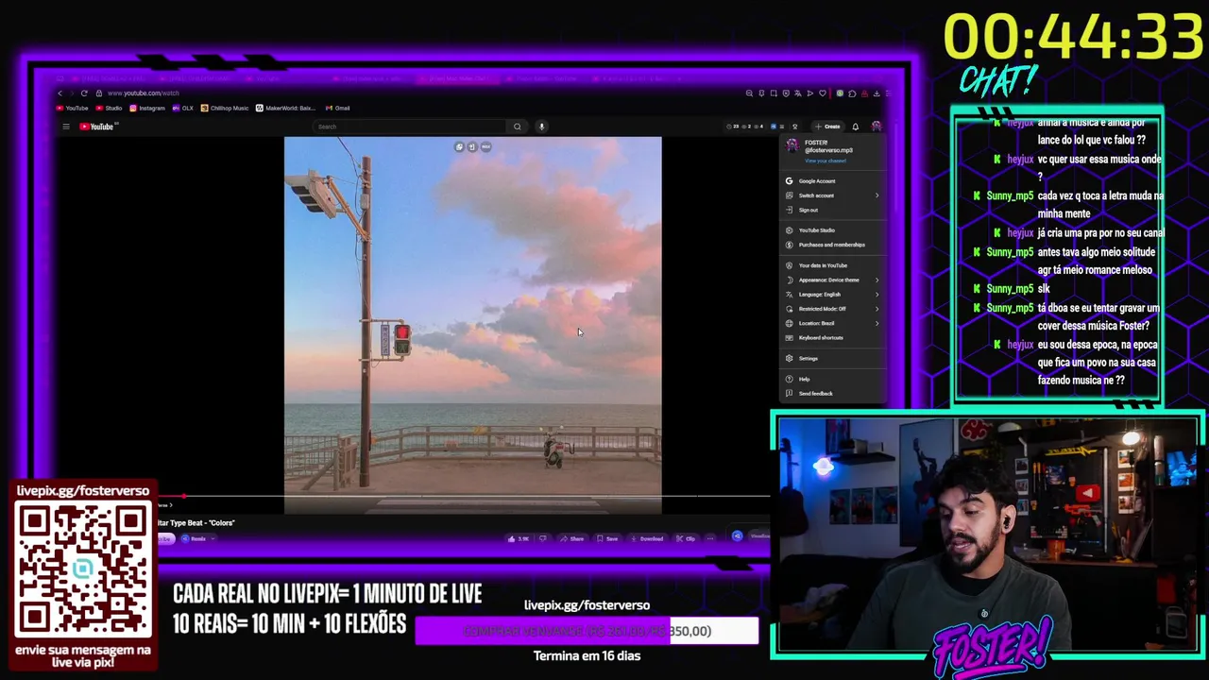Reload the page with refresh icon
Viewport: 1209px width, 680px height.
click(x=84, y=93)
